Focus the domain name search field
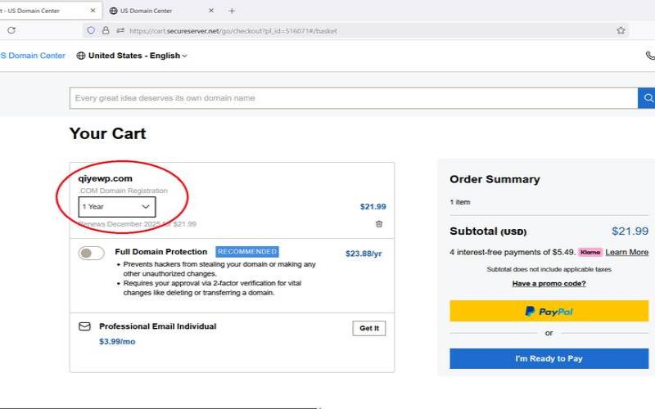This screenshot has height=409, width=655. tap(352, 98)
